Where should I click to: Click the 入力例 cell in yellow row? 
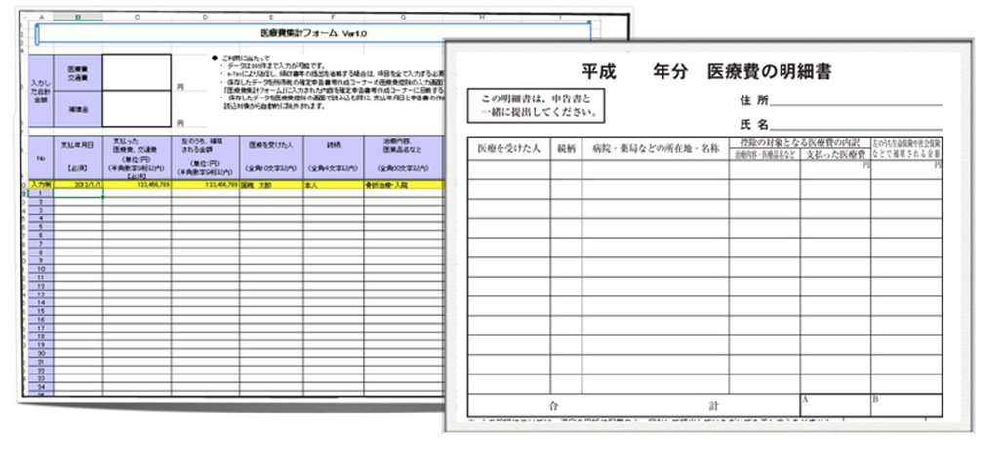point(41,184)
